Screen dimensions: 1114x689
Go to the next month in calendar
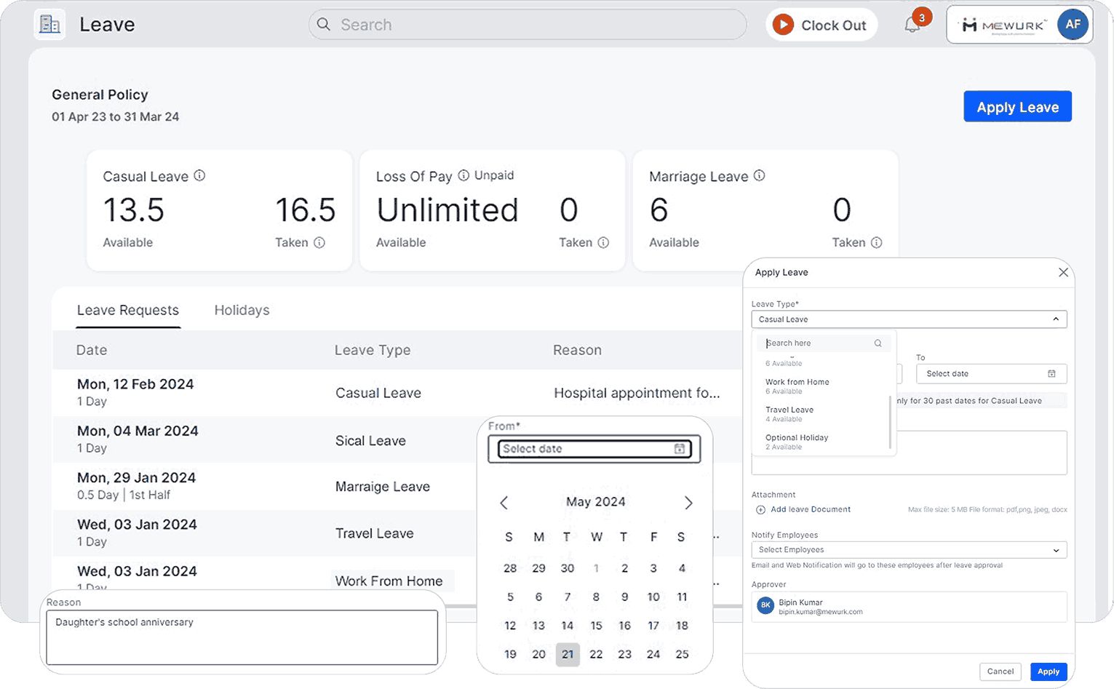(x=688, y=503)
